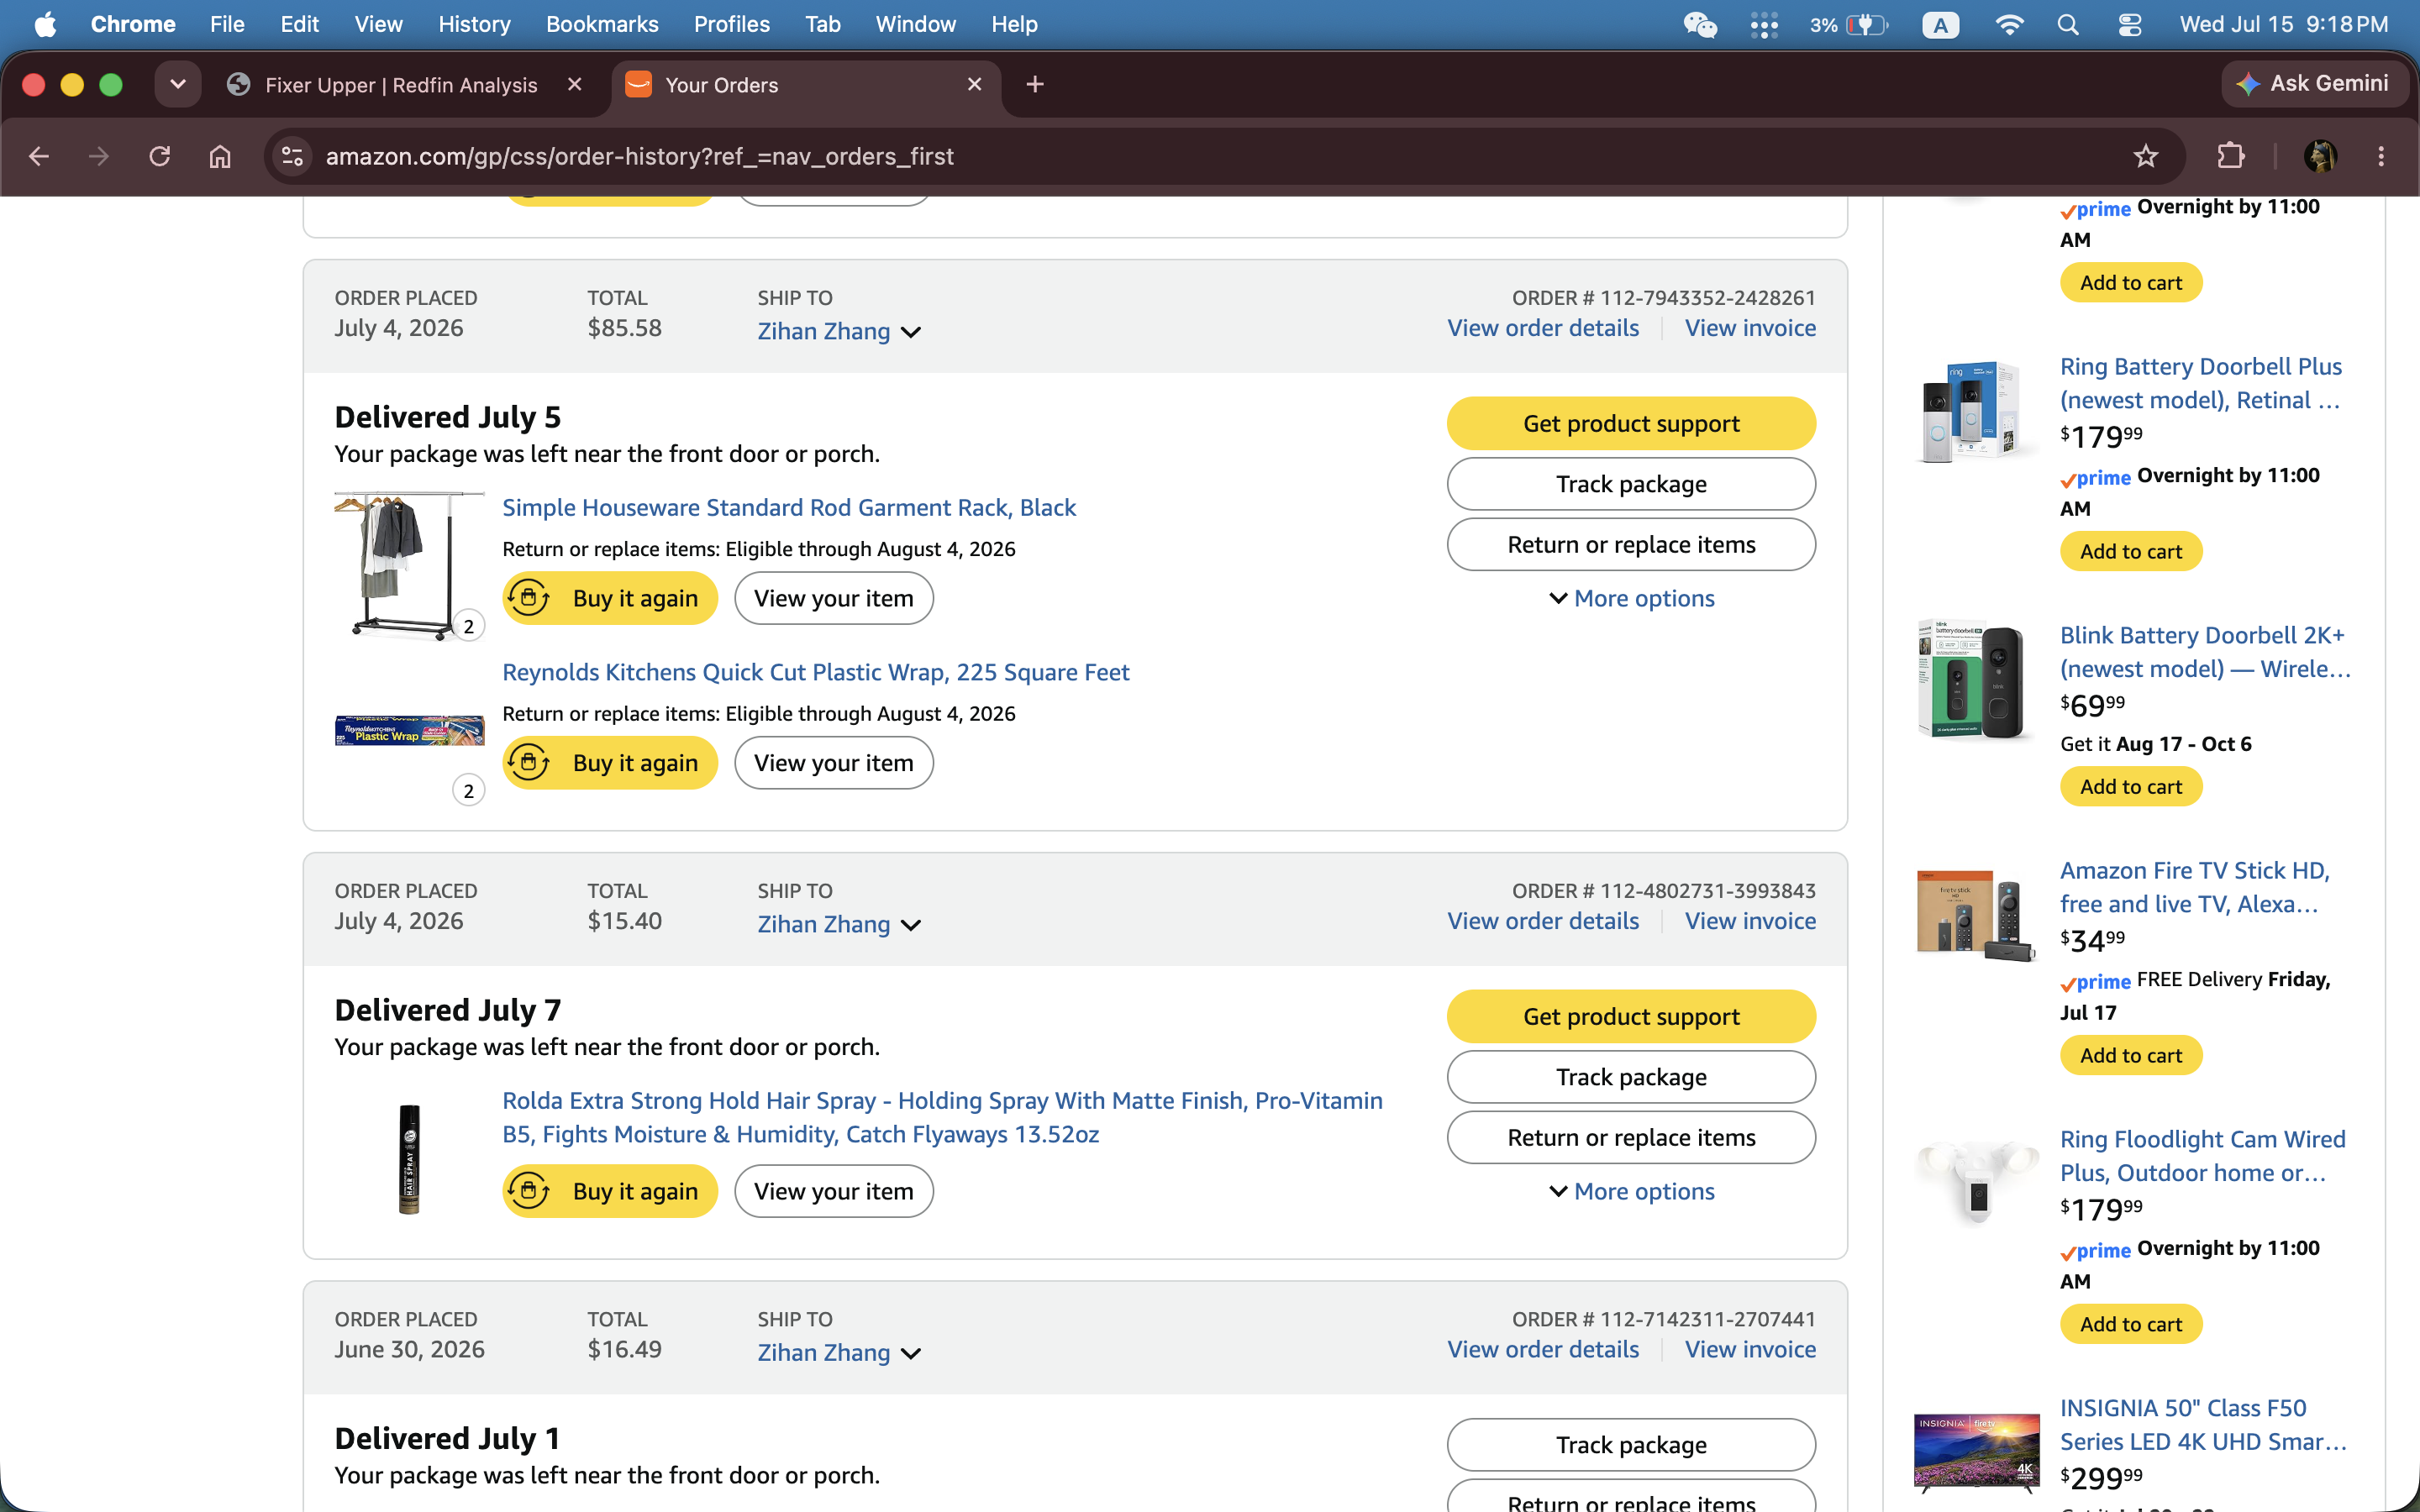Open Chrome three-dot menu
The height and width of the screenshot is (1512, 2420).
(x=2380, y=156)
